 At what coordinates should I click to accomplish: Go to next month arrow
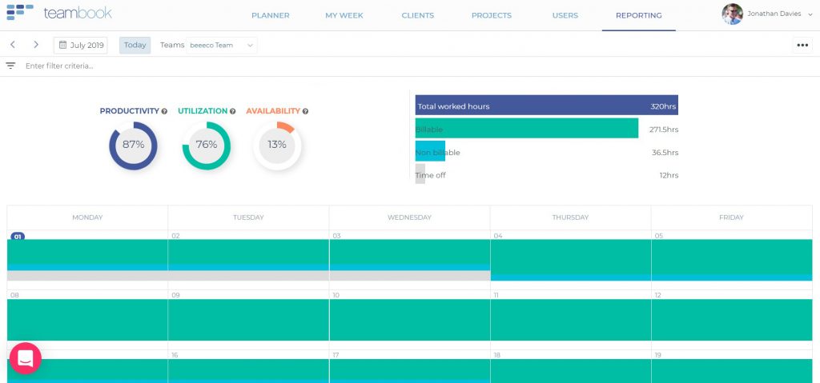(x=36, y=45)
